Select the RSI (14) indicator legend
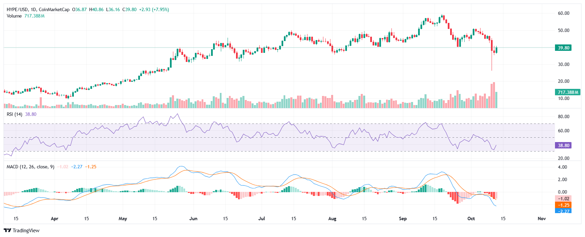Image resolution: width=585 pixels, height=237 pixels. click(x=14, y=114)
